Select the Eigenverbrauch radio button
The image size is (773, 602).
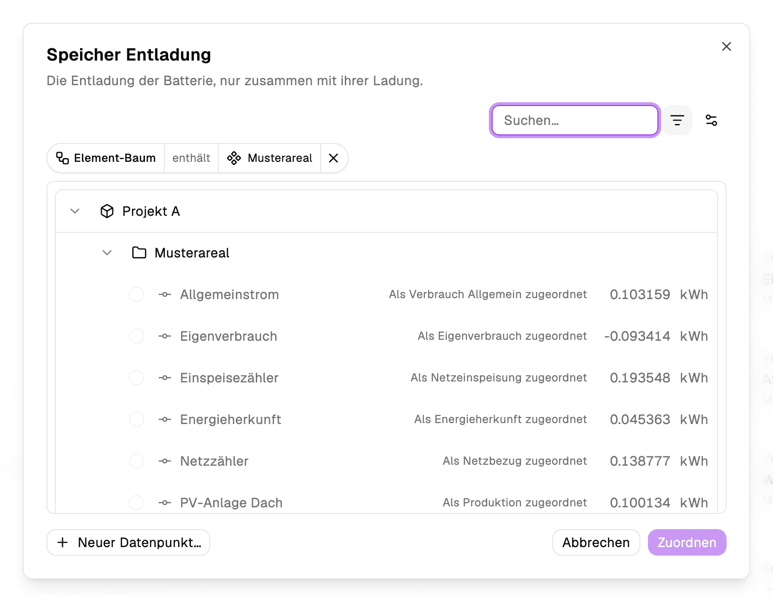coord(136,336)
